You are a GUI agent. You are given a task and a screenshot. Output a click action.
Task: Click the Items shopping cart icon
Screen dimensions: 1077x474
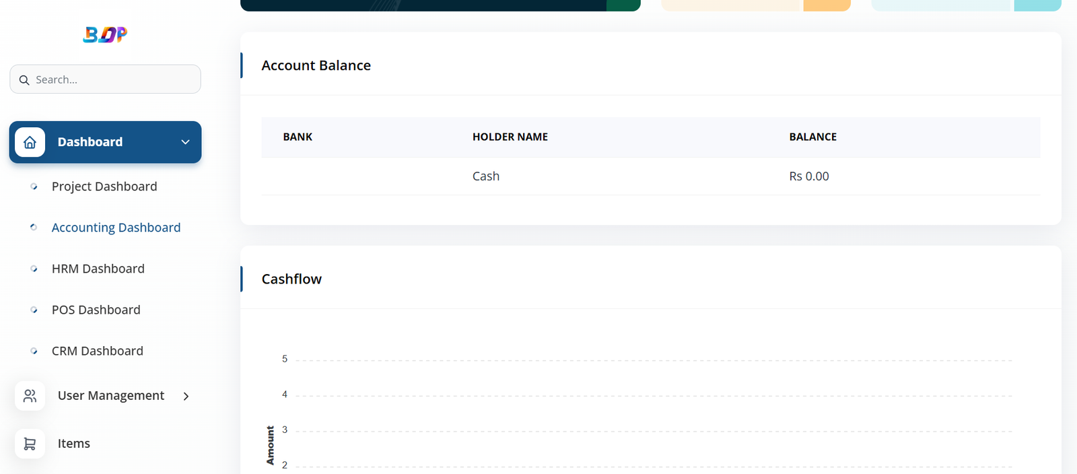pyautogui.click(x=30, y=444)
